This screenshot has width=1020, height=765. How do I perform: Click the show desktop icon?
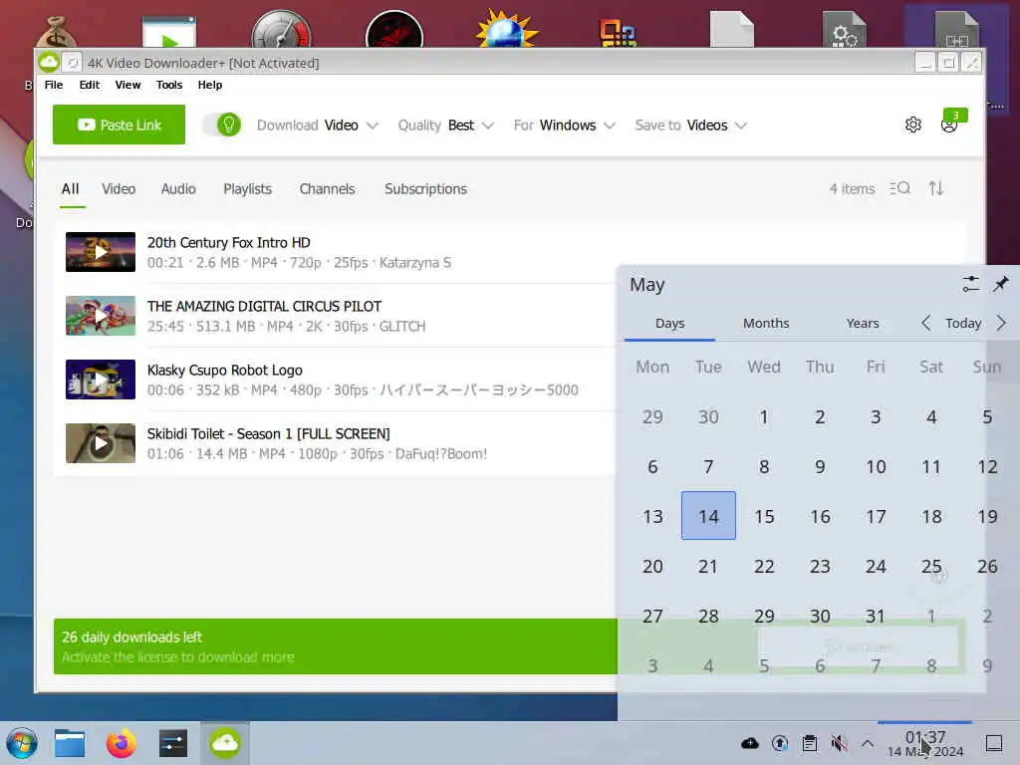[994, 743]
